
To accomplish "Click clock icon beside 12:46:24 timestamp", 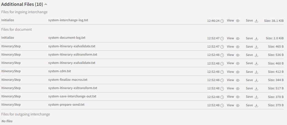I will [222, 21].
